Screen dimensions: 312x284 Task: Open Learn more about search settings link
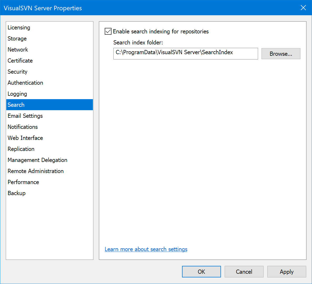point(146,249)
